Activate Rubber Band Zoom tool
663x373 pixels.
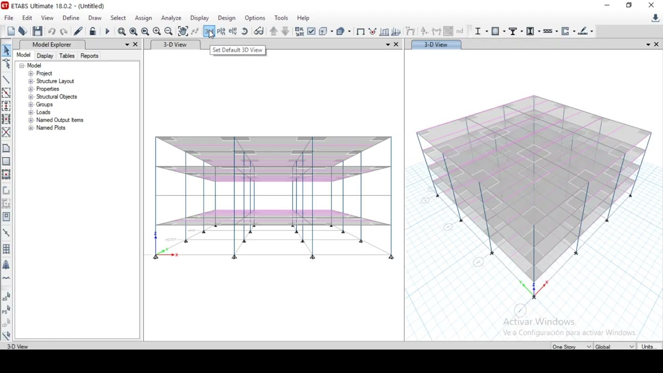tap(122, 32)
